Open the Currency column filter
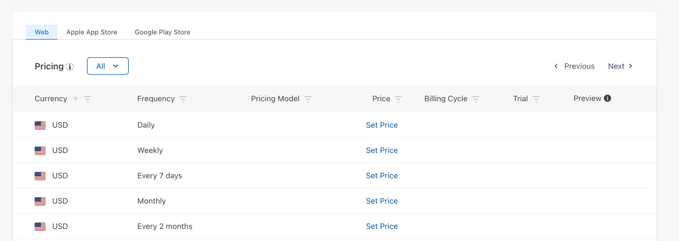Screen dimensions: 679x241 87,99
